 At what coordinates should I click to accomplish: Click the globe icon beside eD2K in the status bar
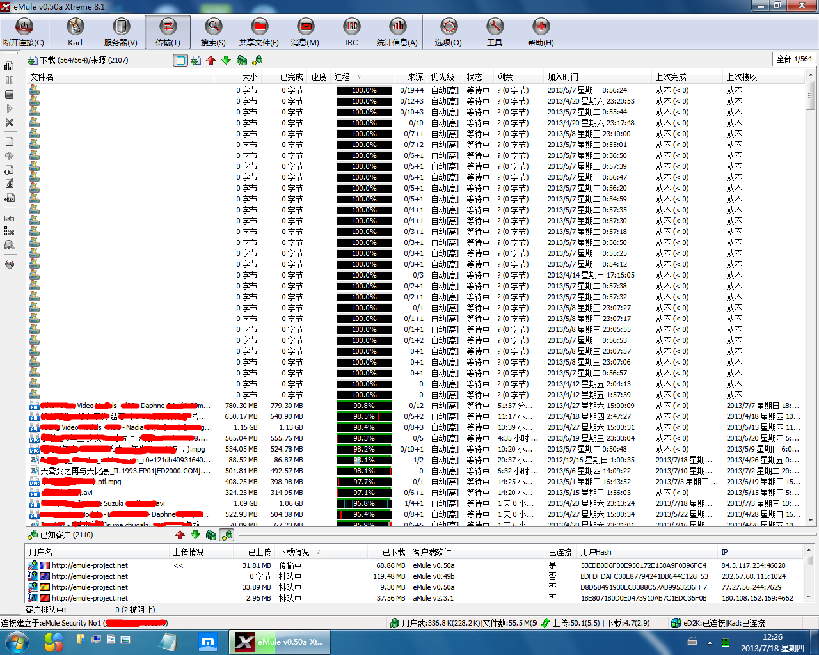point(676,623)
